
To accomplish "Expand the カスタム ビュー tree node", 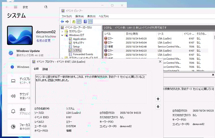I will click(x=62, y=31).
